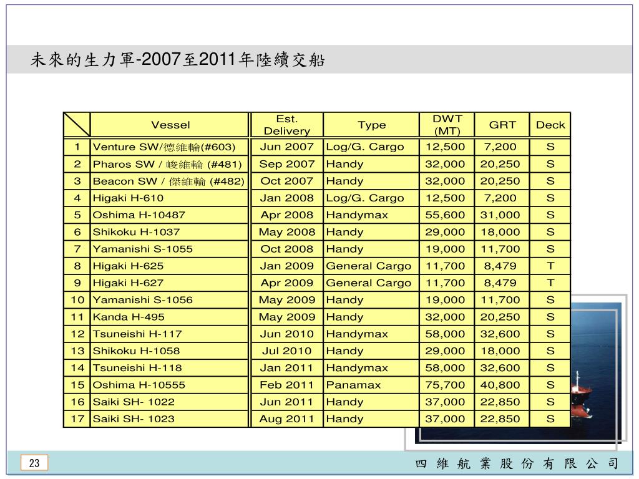The width and height of the screenshot is (639, 479).
Task: Click deck 'S' in Oshima H-10555 row
Action: (x=550, y=385)
